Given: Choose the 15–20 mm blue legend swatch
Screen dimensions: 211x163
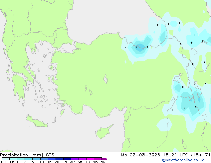Looking at the screenshot, I should [52, 159].
